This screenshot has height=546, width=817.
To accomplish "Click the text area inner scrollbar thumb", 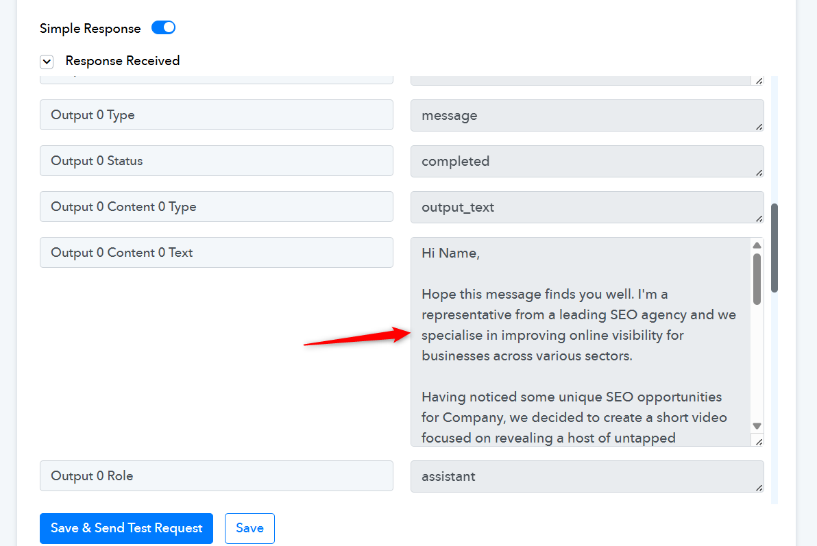I will tap(757, 278).
